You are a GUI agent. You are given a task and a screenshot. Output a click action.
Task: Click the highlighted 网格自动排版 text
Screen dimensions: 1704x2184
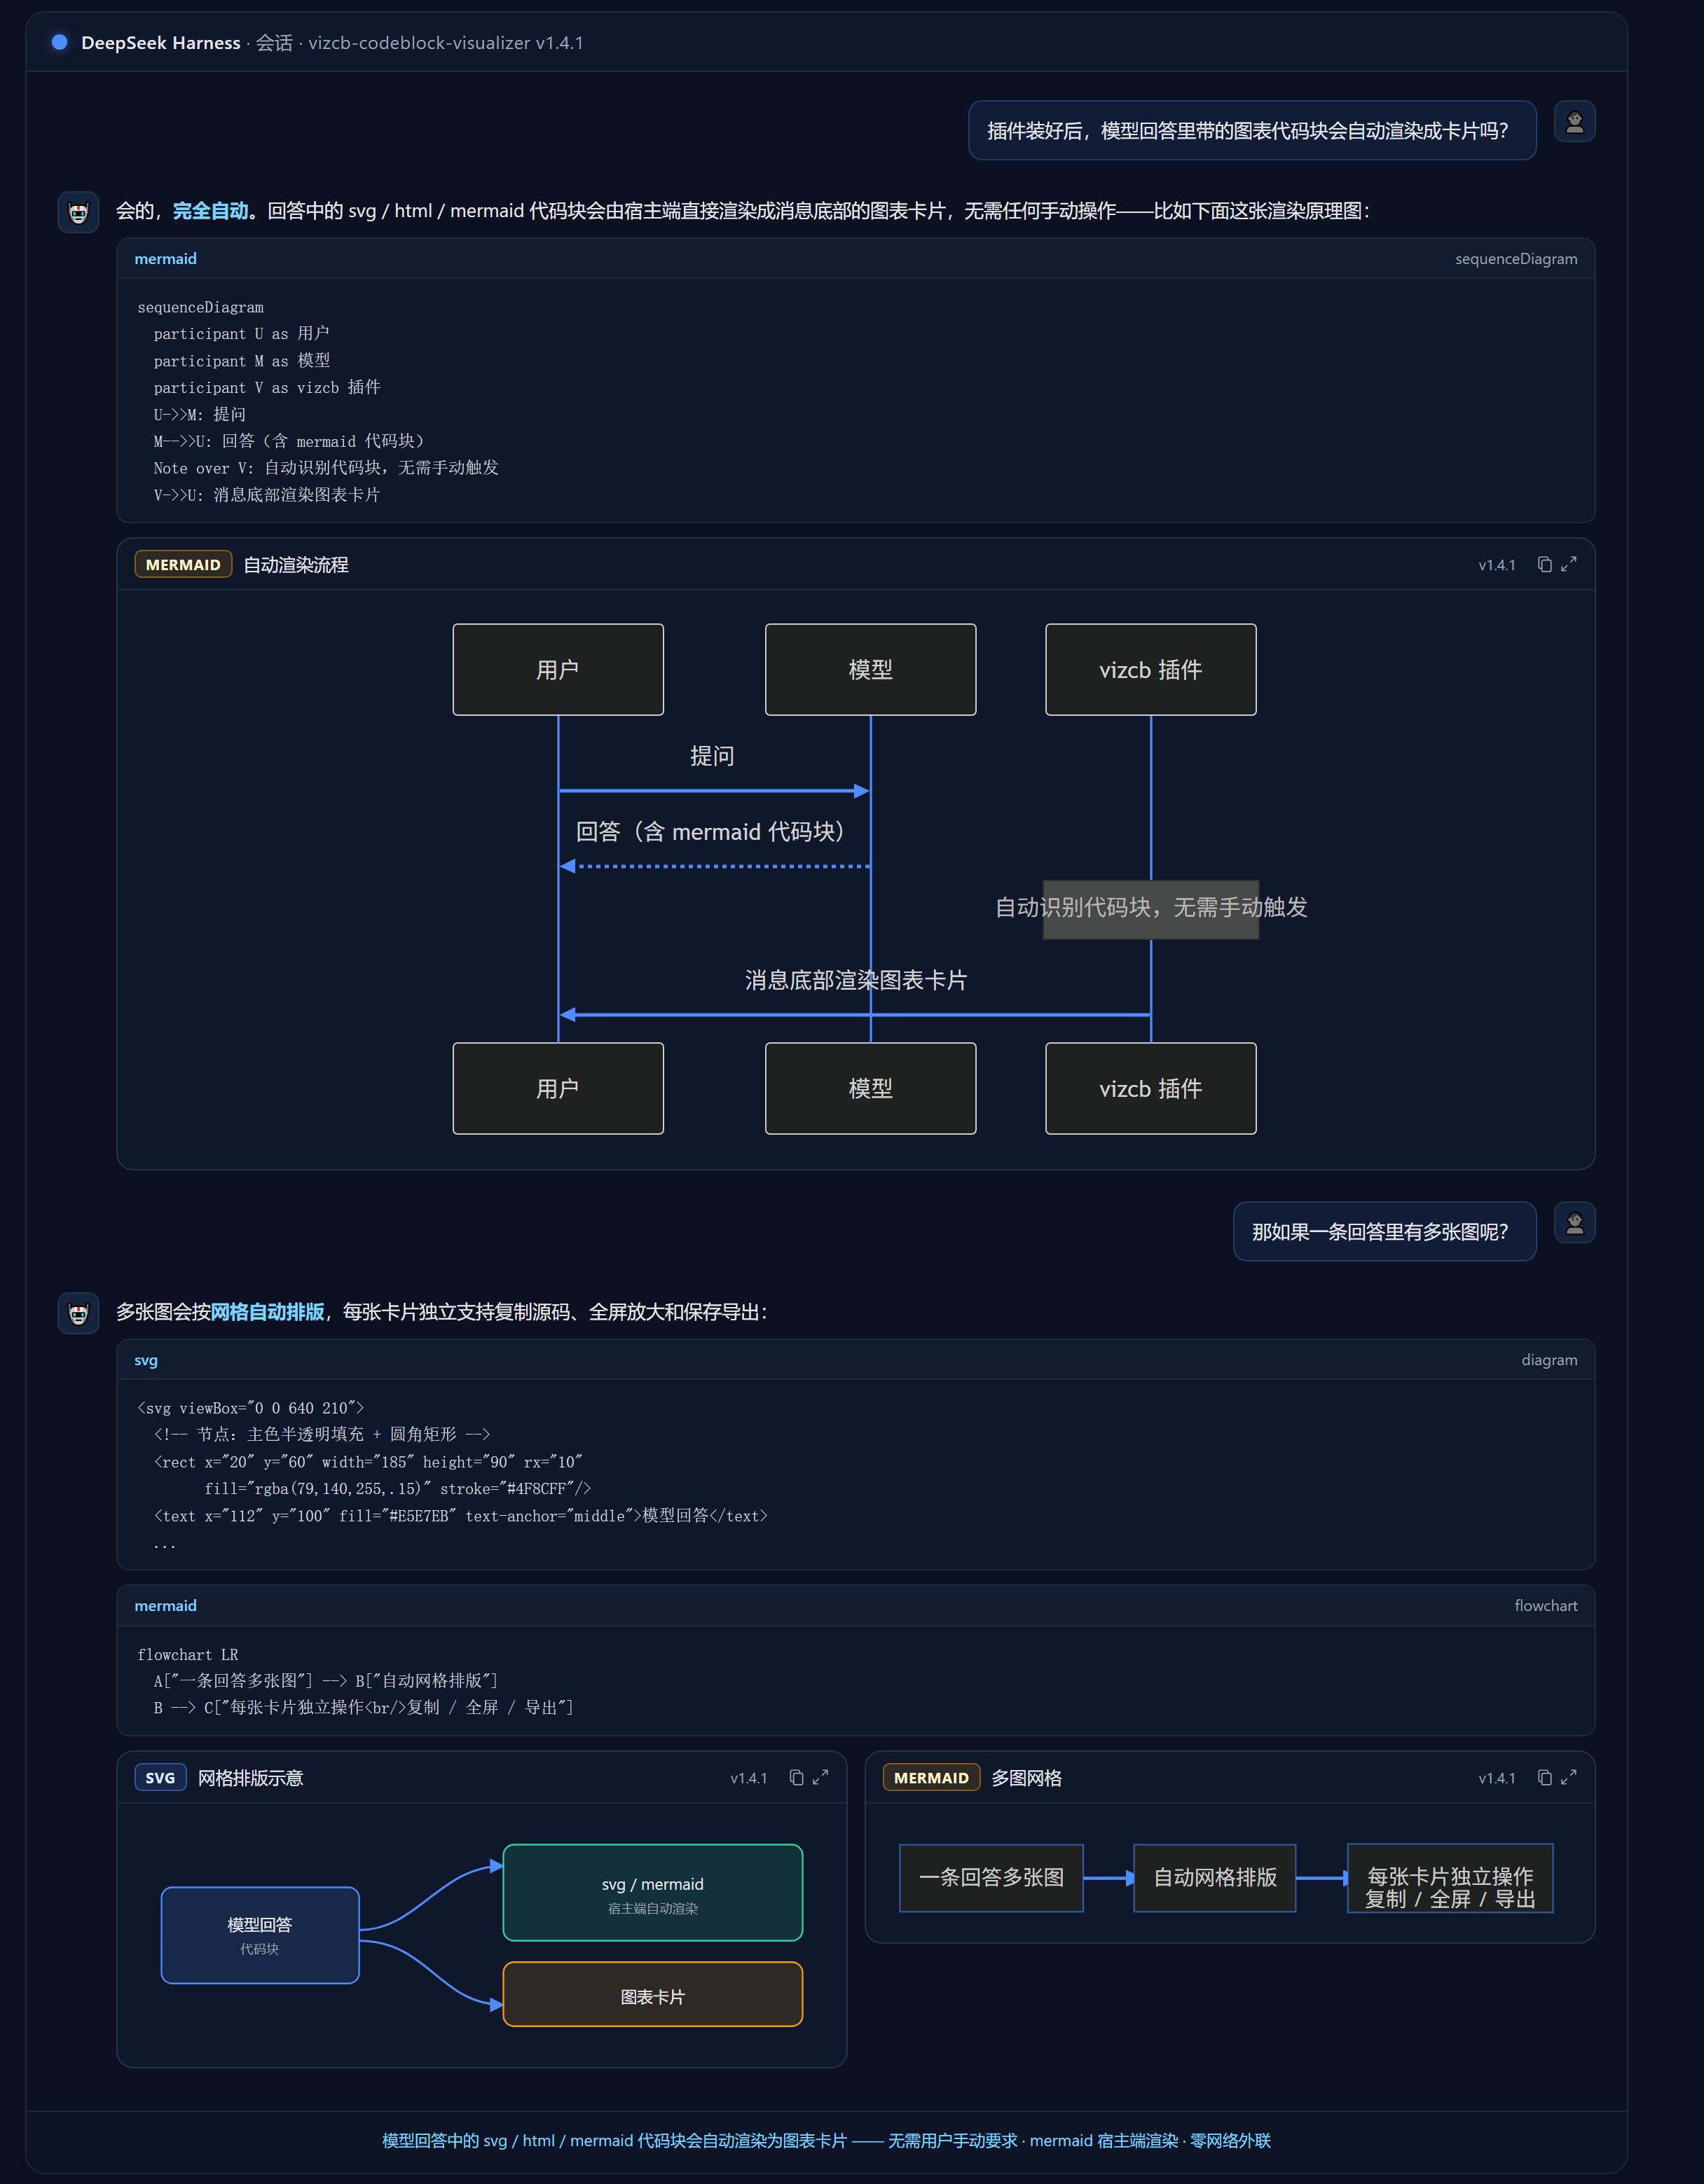click(x=267, y=1312)
